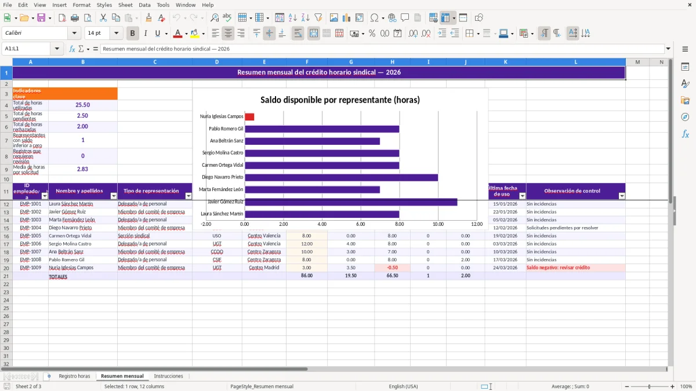The height and width of the screenshot is (391, 696).
Task: Click the AutoFilter funnel icon
Action: [318, 18]
